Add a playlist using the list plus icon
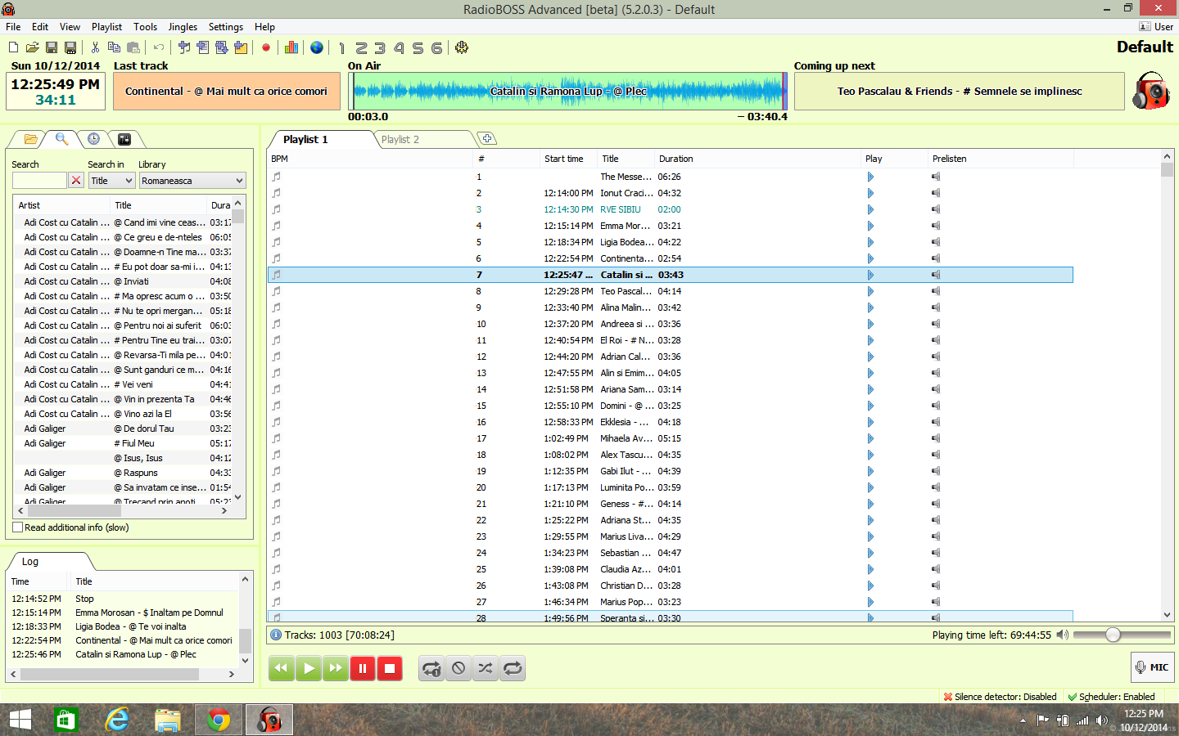 click(203, 47)
